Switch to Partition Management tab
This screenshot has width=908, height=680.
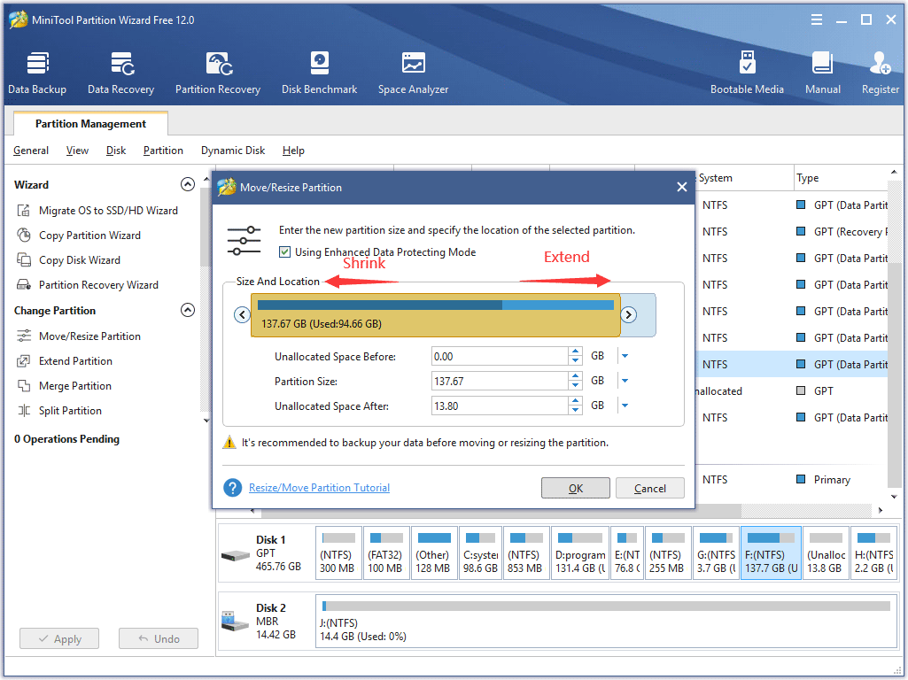point(90,124)
